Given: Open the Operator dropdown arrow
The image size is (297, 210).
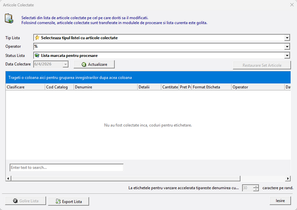Looking at the screenshot, I should point(287,47).
